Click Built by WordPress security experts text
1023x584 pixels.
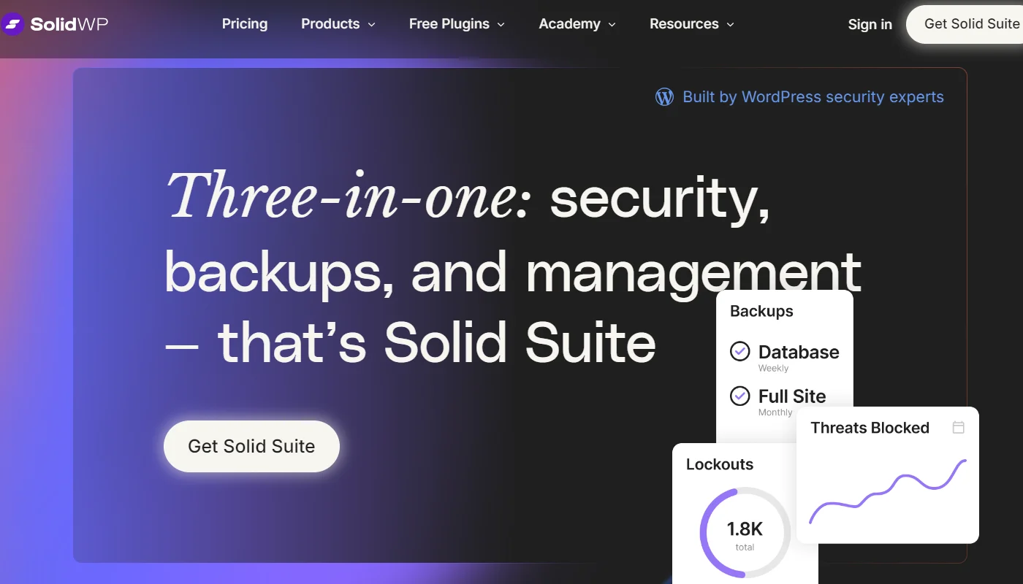(x=813, y=97)
